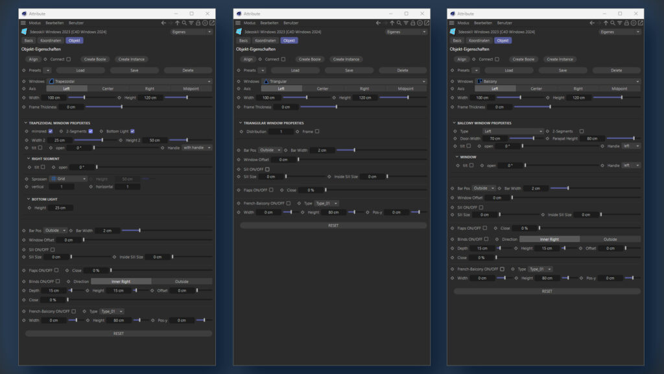Uncheck Bottom Light in Trapezoidal window
Image resolution: width=664 pixels, height=374 pixels.
132,131
